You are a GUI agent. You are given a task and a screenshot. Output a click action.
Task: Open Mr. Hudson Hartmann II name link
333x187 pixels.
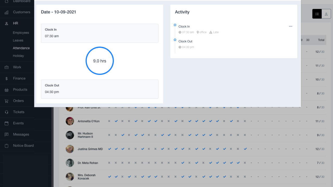(x=85, y=135)
